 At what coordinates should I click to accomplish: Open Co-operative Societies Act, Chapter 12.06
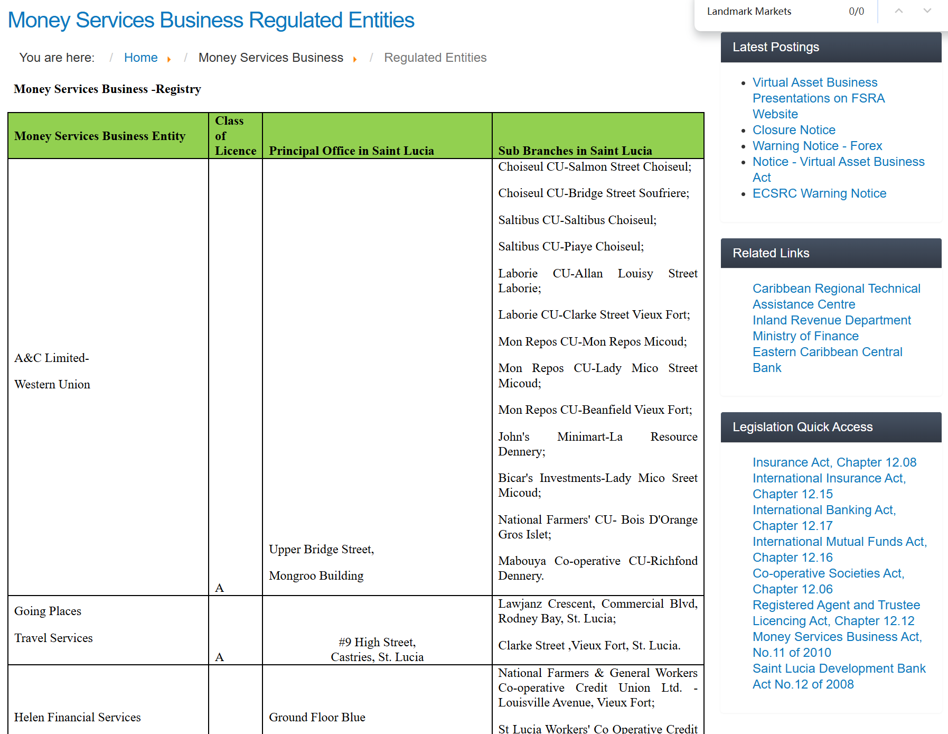[x=828, y=581]
